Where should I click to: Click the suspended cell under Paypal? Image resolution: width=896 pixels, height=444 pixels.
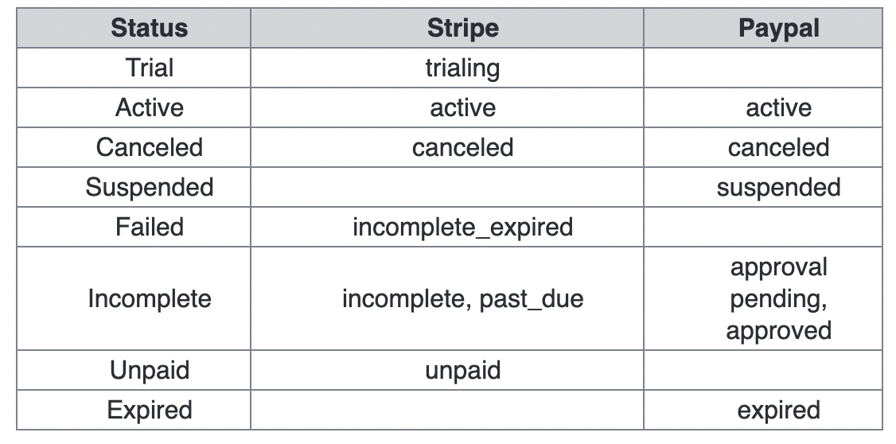(778, 187)
